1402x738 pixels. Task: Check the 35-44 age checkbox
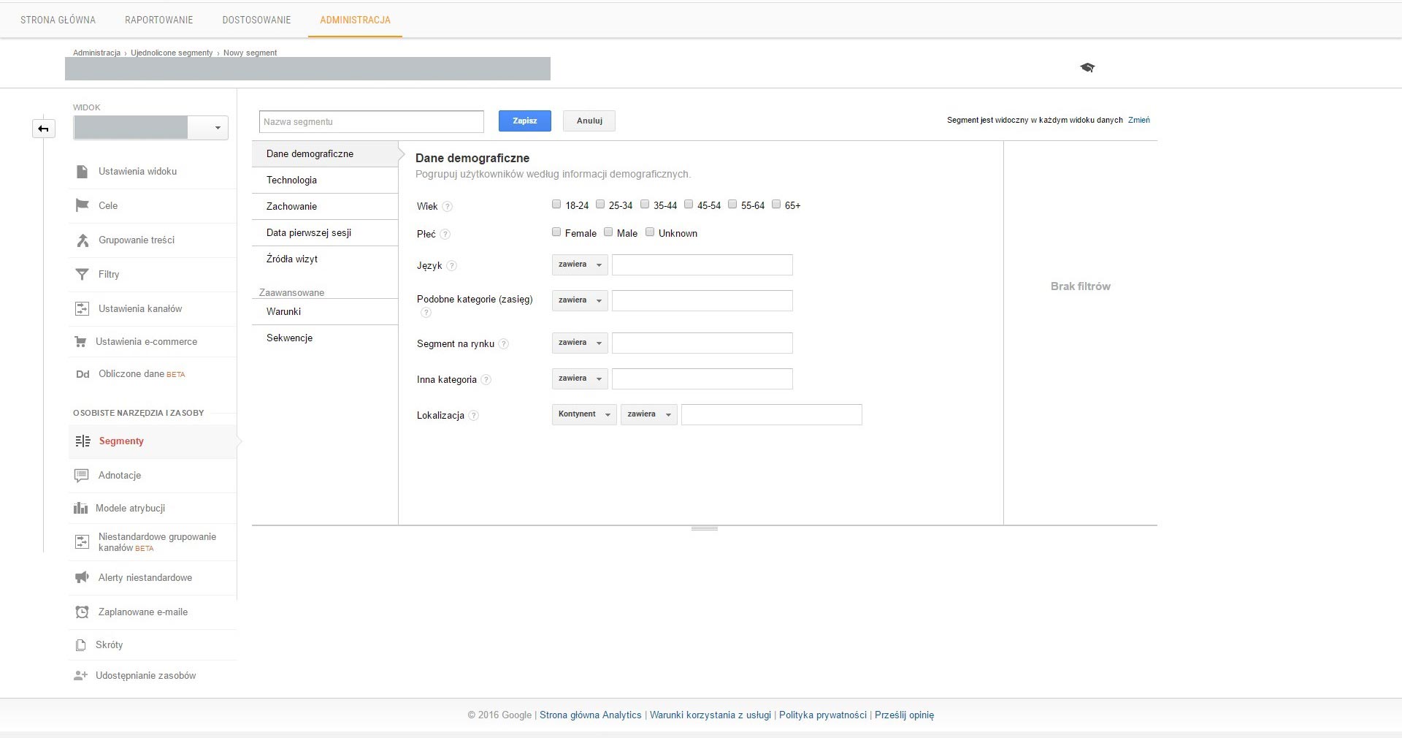[x=645, y=205]
